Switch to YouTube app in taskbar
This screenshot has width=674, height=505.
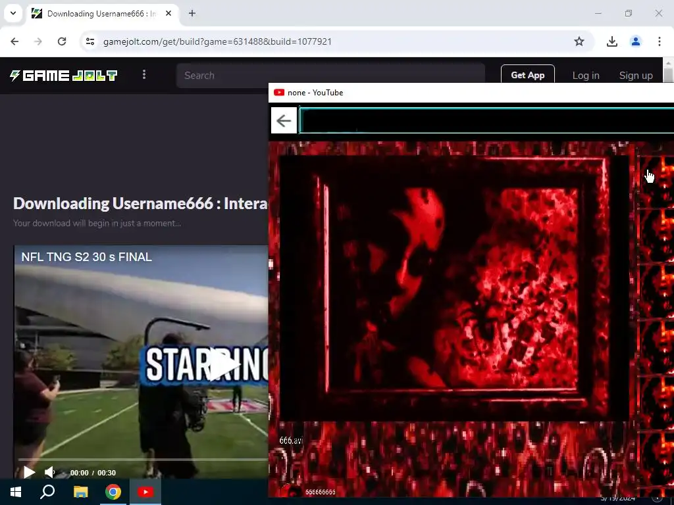(145, 492)
